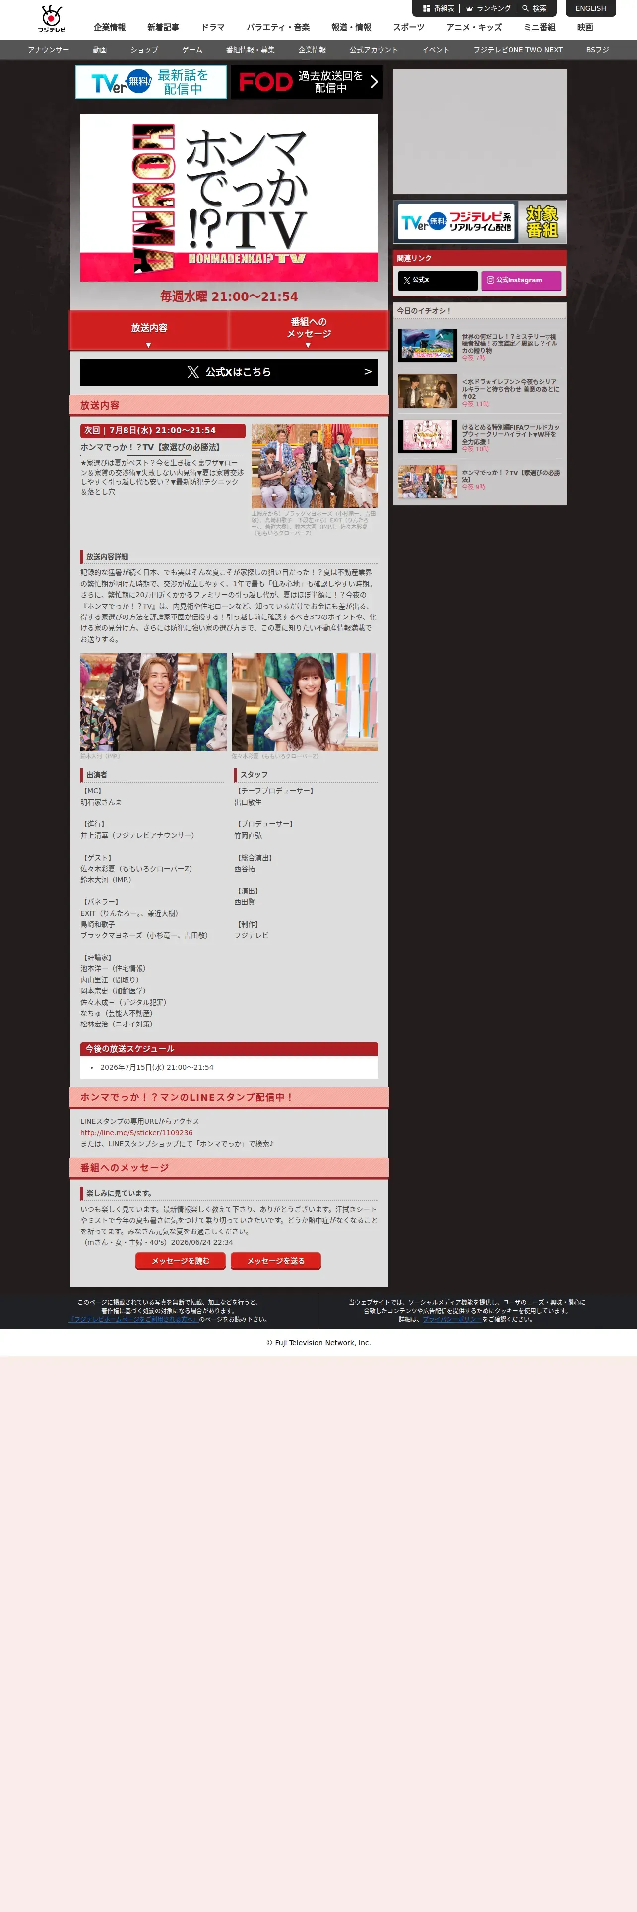Open the イベント page

(x=436, y=50)
